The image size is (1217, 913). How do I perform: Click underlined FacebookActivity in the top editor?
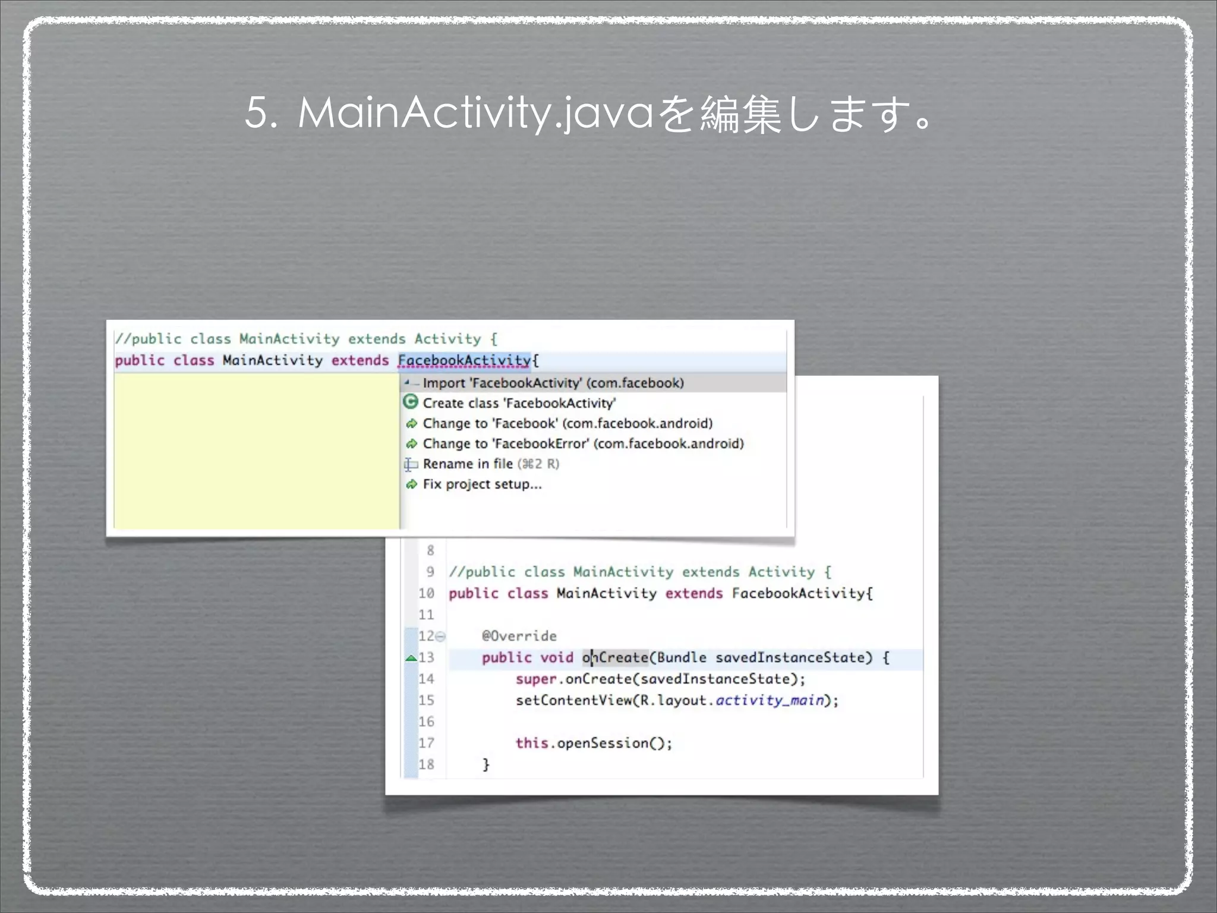[x=464, y=361]
